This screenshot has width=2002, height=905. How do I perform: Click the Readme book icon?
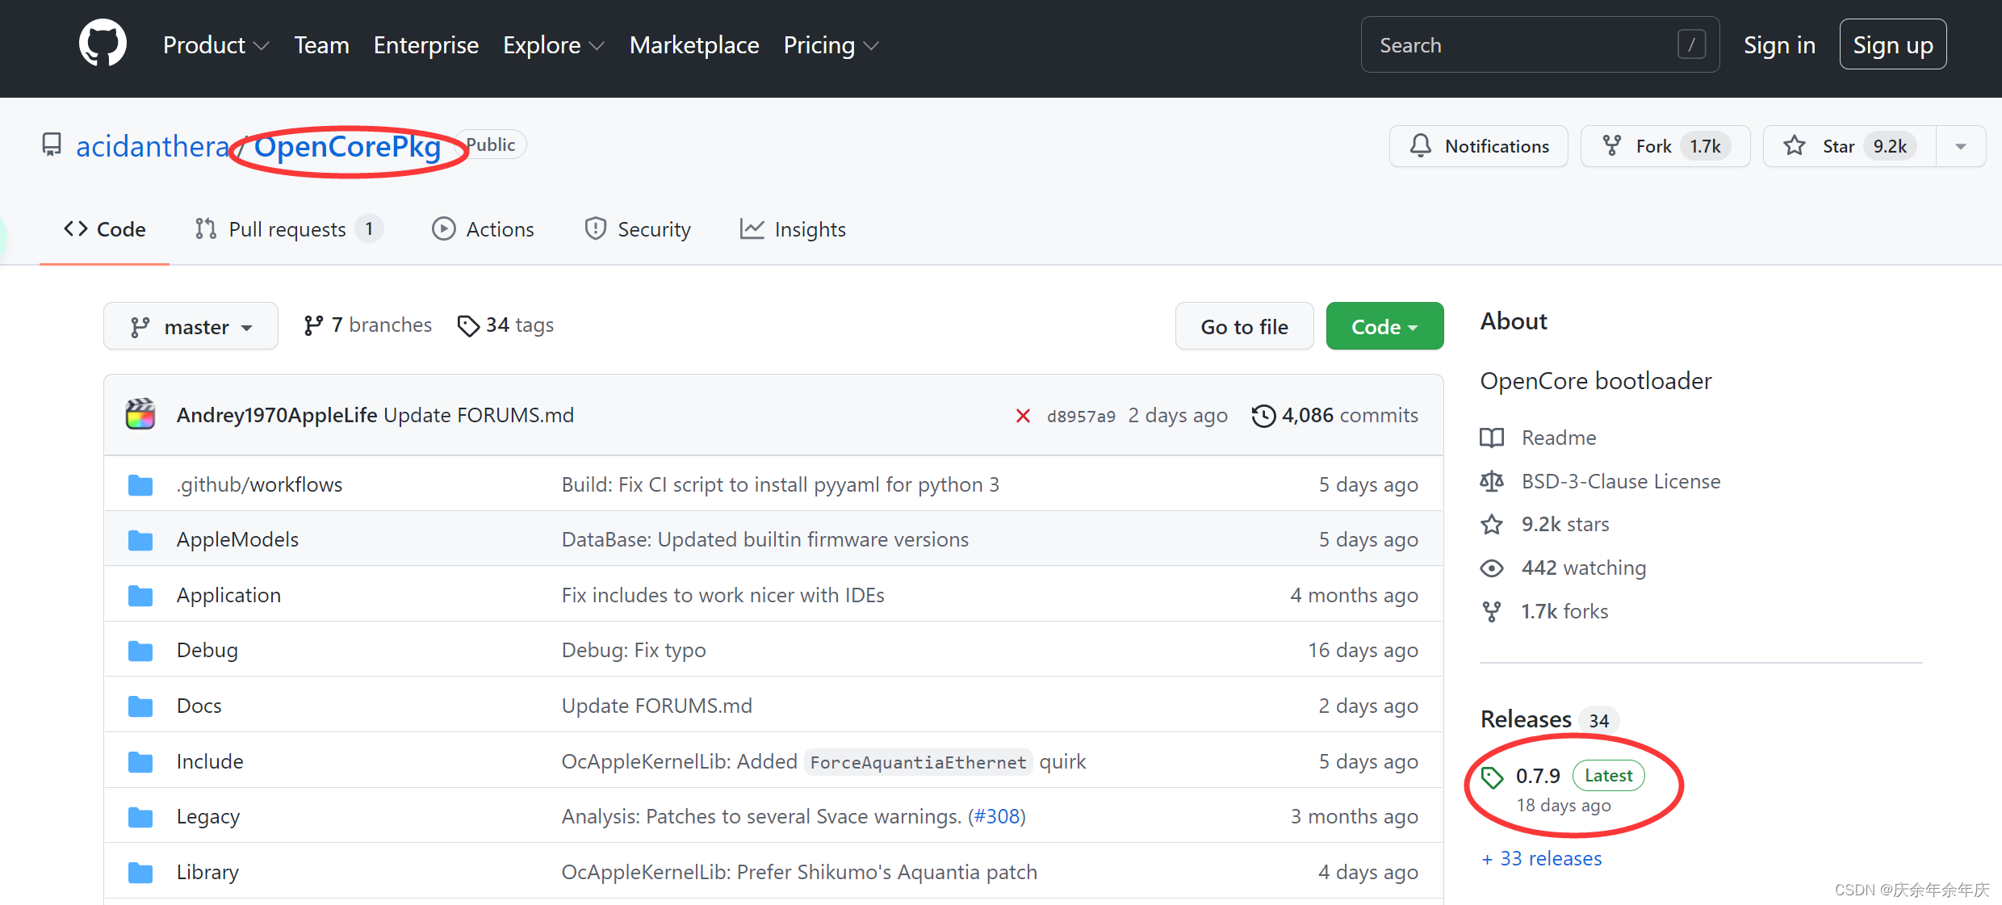pyautogui.click(x=1492, y=438)
